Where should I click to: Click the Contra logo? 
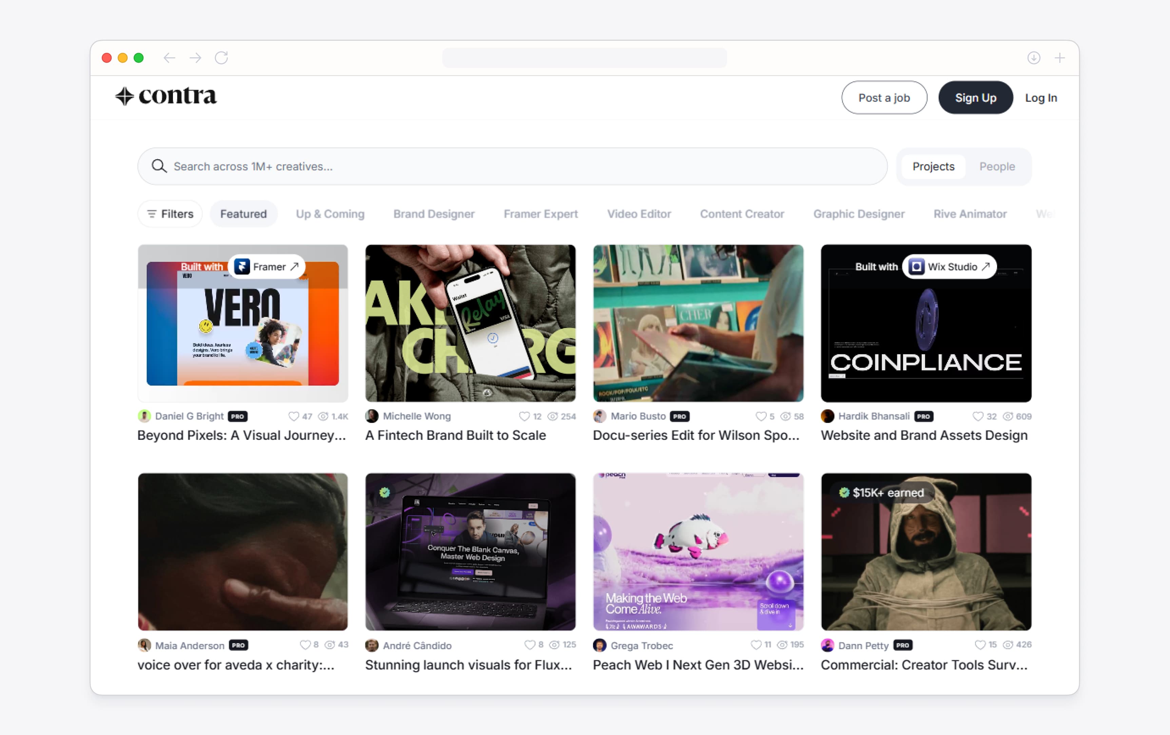point(165,96)
